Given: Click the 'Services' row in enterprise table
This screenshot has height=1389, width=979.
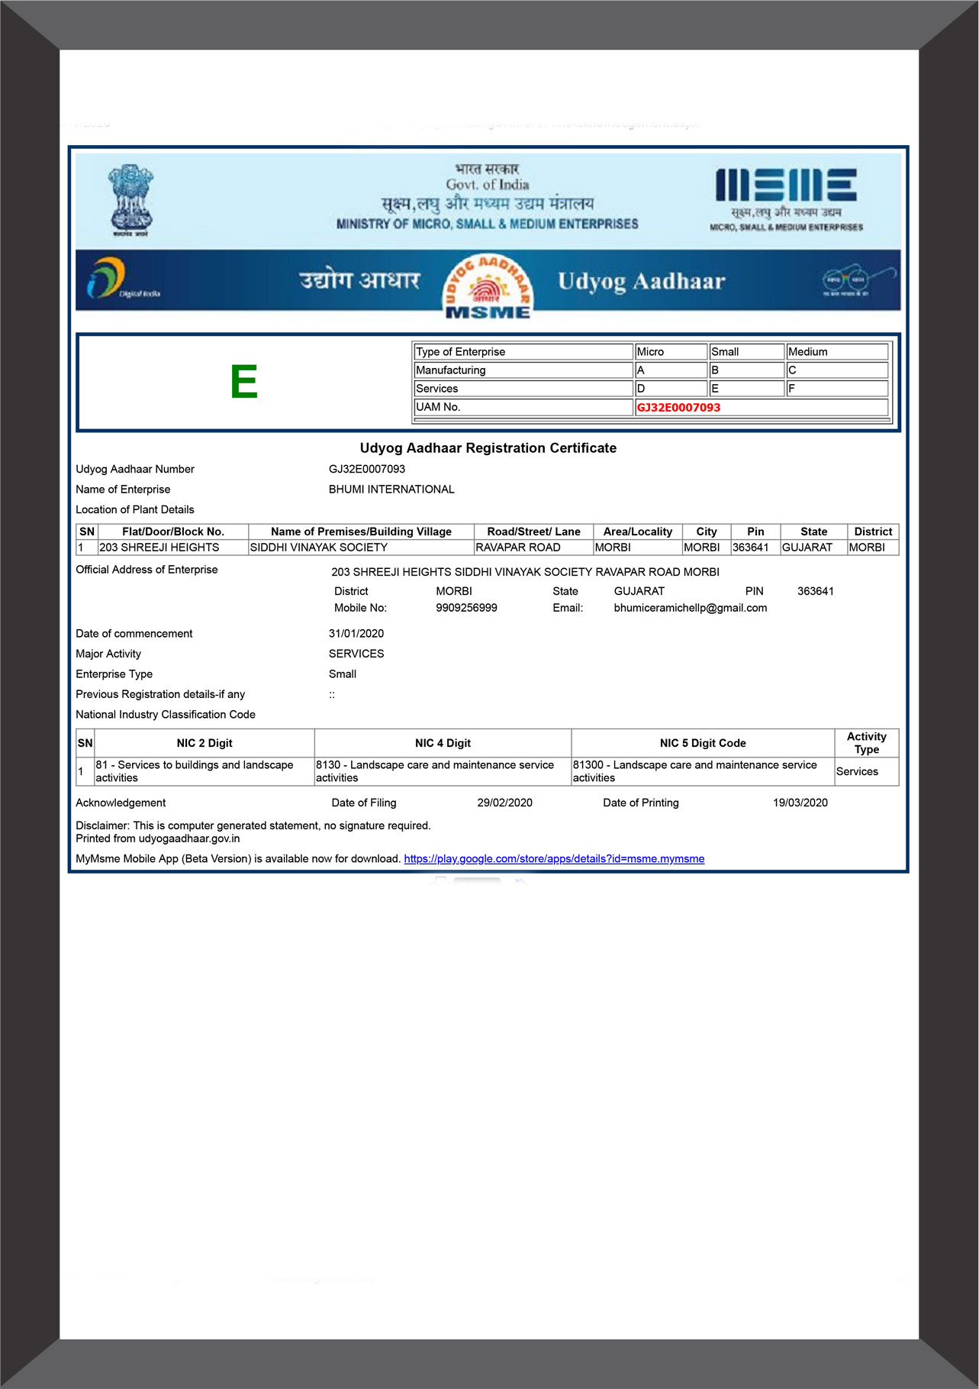Looking at the screenshot, I should (523, 389).
